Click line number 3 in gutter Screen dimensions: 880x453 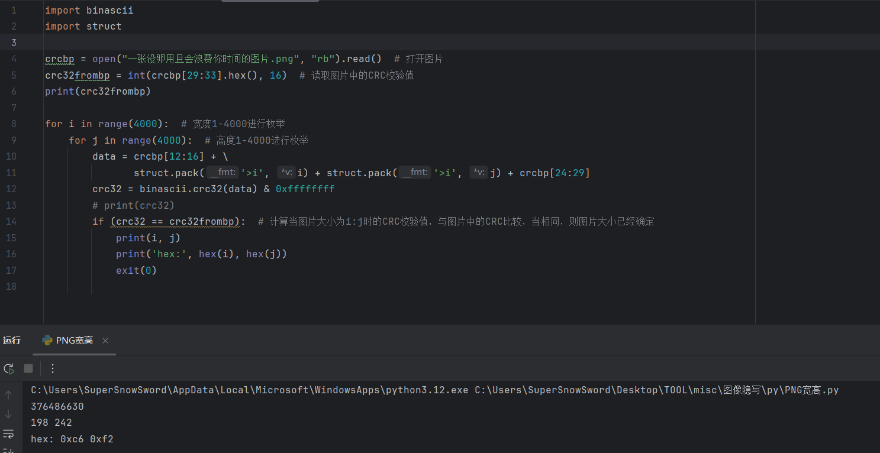(x=14, y=43)
